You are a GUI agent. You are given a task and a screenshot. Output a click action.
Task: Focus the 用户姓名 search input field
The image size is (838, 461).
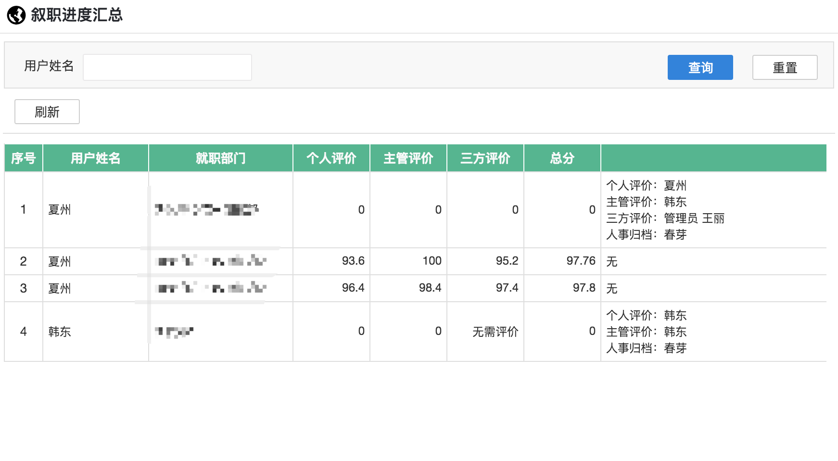[167, 67]
